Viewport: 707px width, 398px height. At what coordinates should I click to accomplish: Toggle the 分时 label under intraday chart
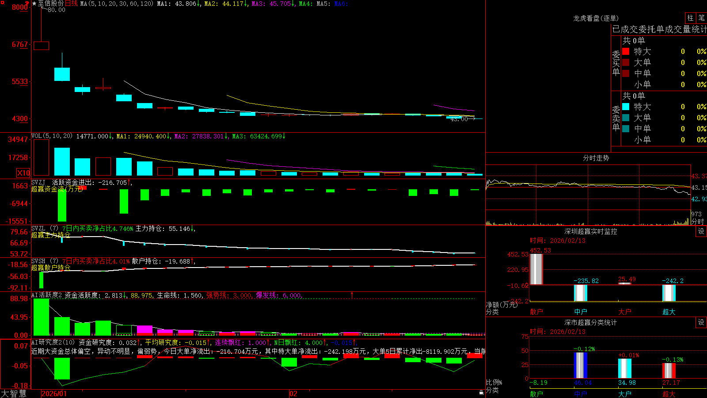coord(698,222)
